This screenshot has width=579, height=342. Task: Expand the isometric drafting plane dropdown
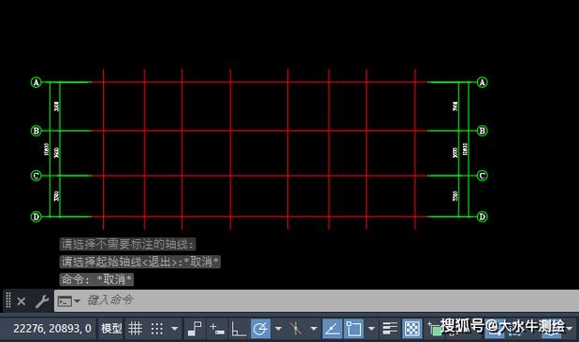click(x=314, y=328)
